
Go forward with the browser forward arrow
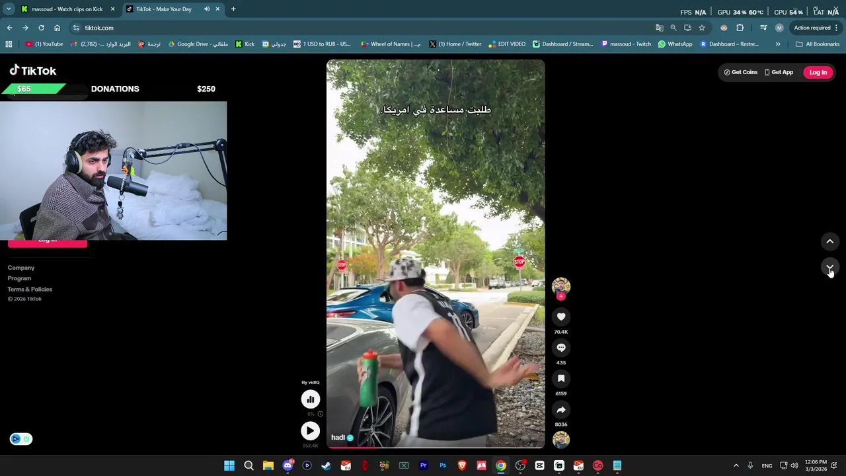25,28
